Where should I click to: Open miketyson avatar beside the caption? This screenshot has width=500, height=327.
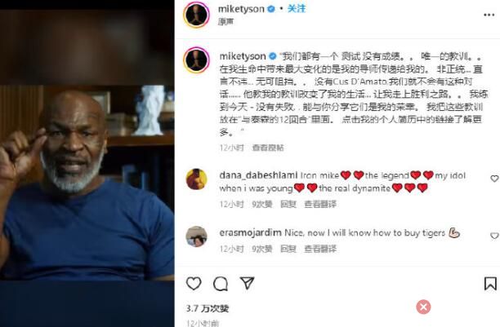point(196,60)
